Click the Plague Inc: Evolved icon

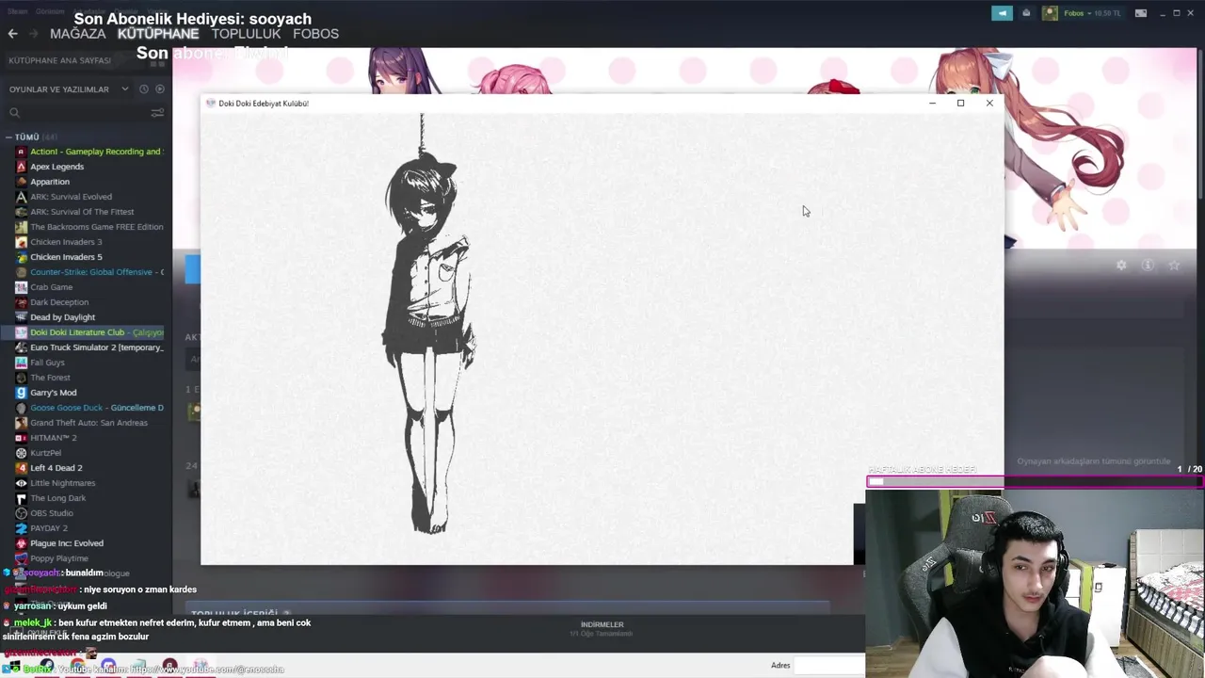point(21,543)
